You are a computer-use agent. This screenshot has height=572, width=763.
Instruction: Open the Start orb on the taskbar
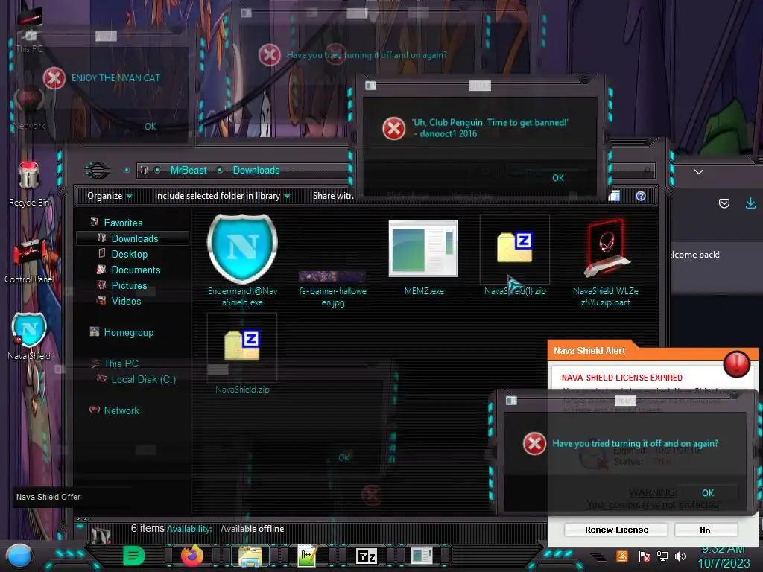click(19, 556)
